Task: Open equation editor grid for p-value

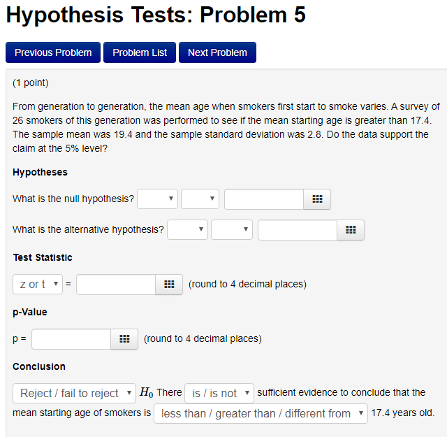Action: click(x=124, y=339)
